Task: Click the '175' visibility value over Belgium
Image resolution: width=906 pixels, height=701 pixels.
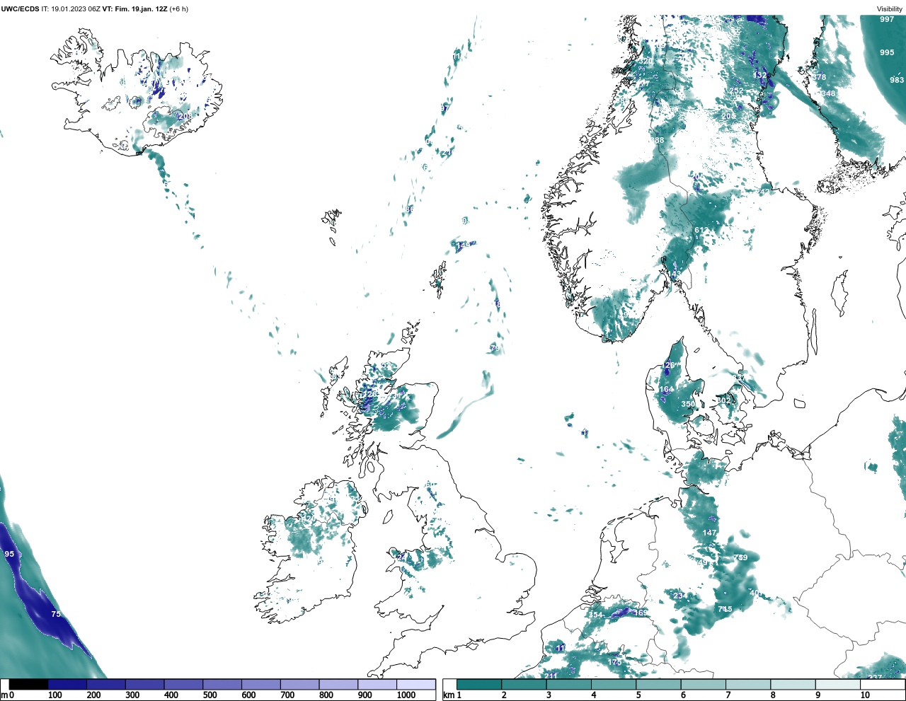Action: coord(614,663)
